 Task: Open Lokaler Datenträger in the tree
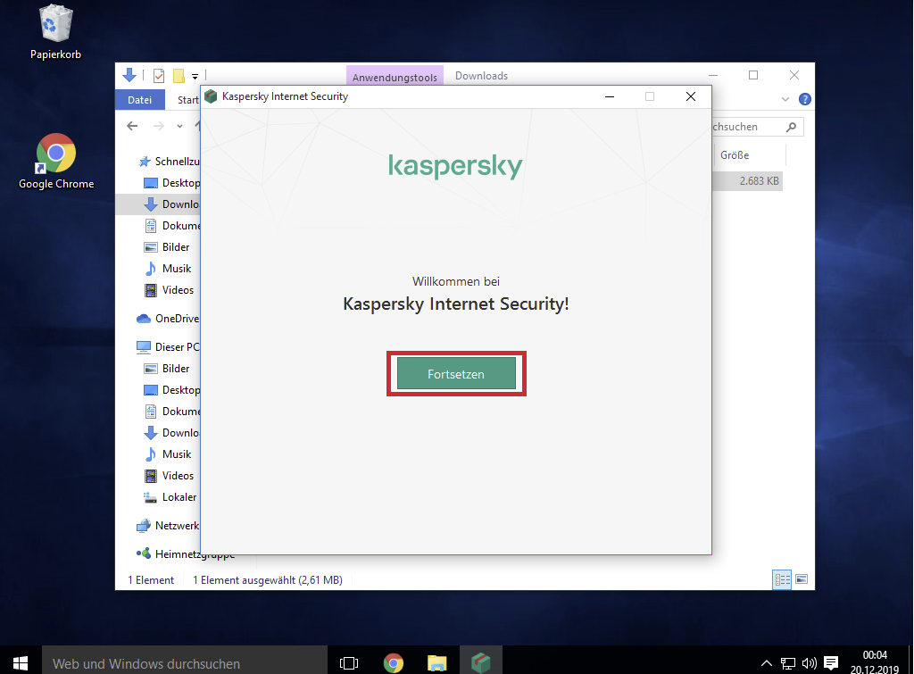click(x=170, y=497)
